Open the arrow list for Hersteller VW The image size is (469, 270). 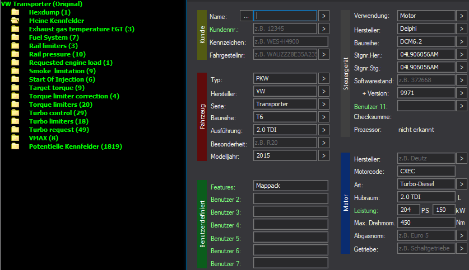(x=324, y=91)
